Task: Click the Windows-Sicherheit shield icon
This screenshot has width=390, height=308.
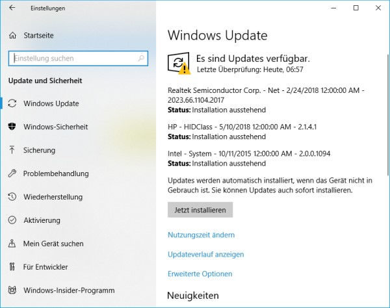Action: click(x=12, y=127)
